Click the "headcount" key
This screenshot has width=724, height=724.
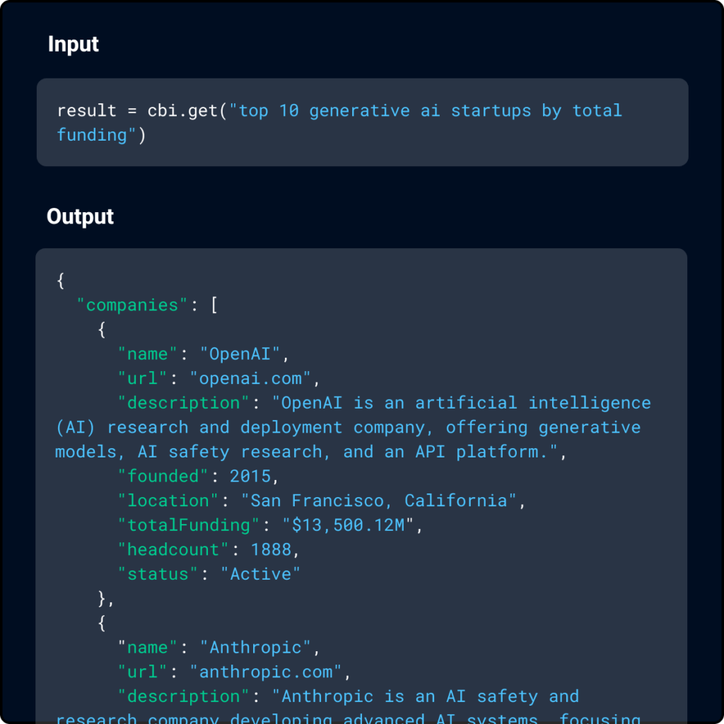(174, 549)
